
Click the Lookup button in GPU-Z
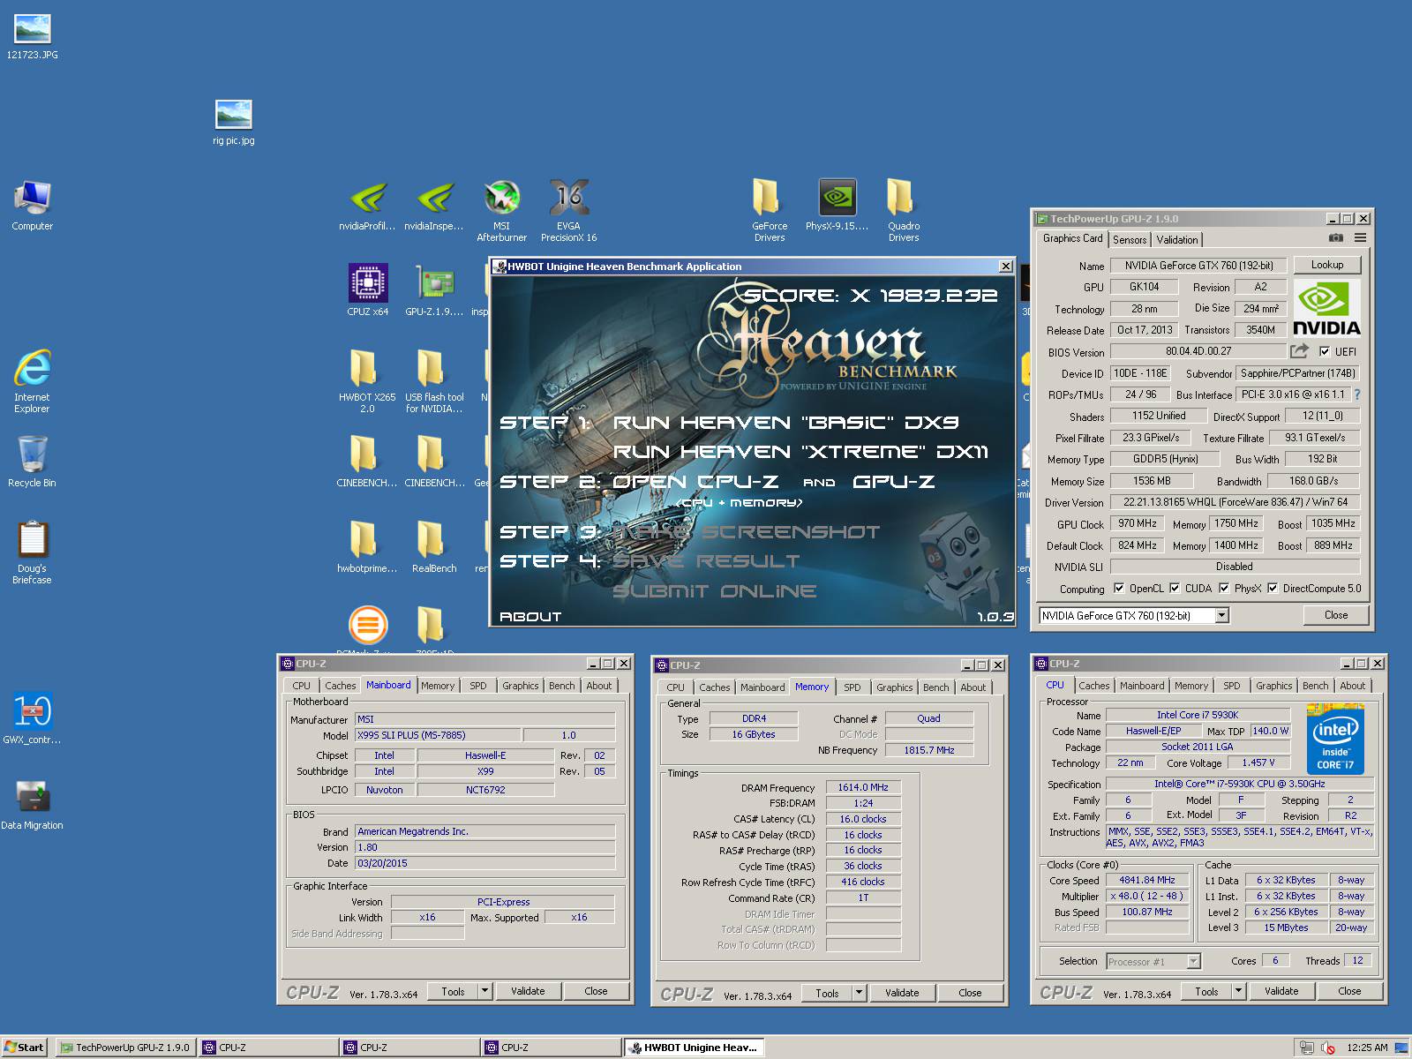(1327, 265)
